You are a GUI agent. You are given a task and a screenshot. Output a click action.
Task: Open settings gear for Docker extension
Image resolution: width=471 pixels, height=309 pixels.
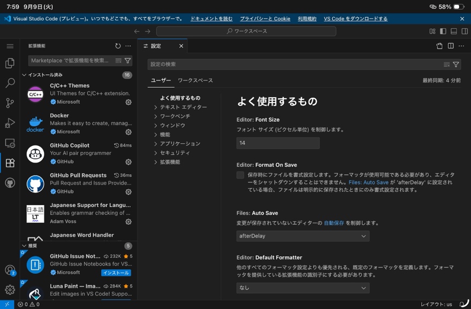coord(128,132)
